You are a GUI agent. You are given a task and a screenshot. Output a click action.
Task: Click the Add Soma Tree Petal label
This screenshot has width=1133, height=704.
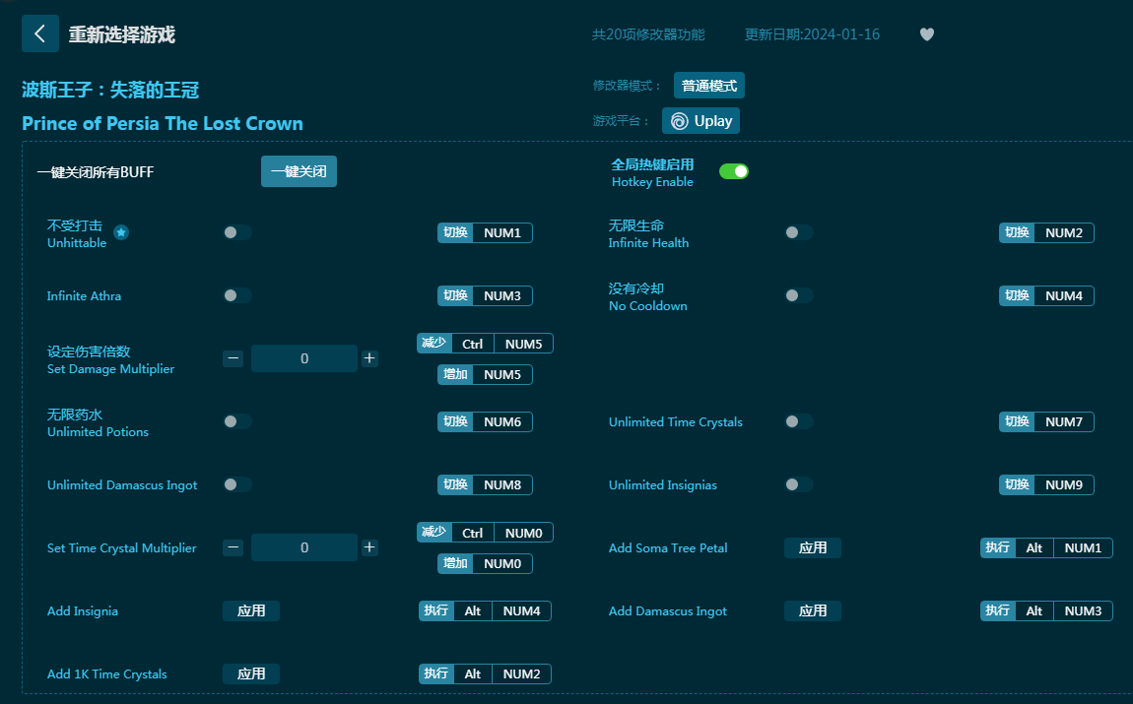click(668, 548)
